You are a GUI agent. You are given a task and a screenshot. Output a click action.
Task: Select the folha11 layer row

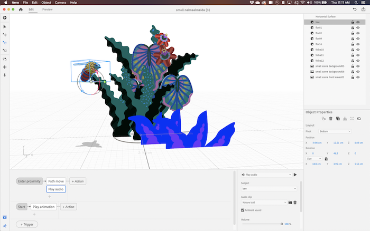(335, 55)
